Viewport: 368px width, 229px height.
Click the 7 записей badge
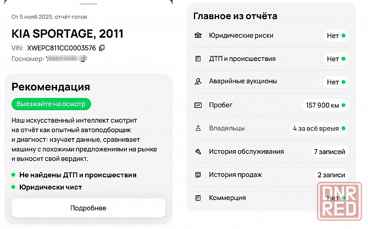[330, 152]
